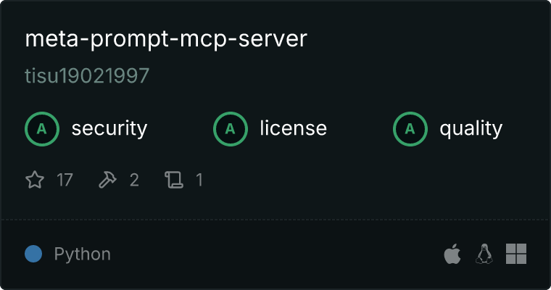Click the scroll prompts icon

[x=174, y=180]
